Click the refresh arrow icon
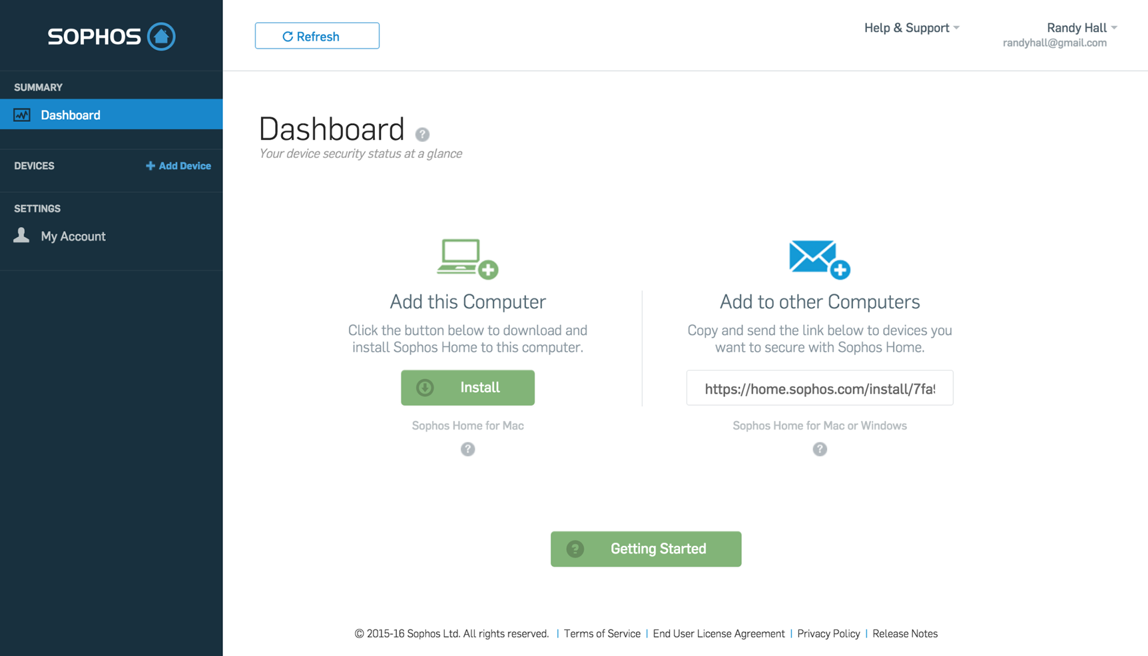 (288, 36)
